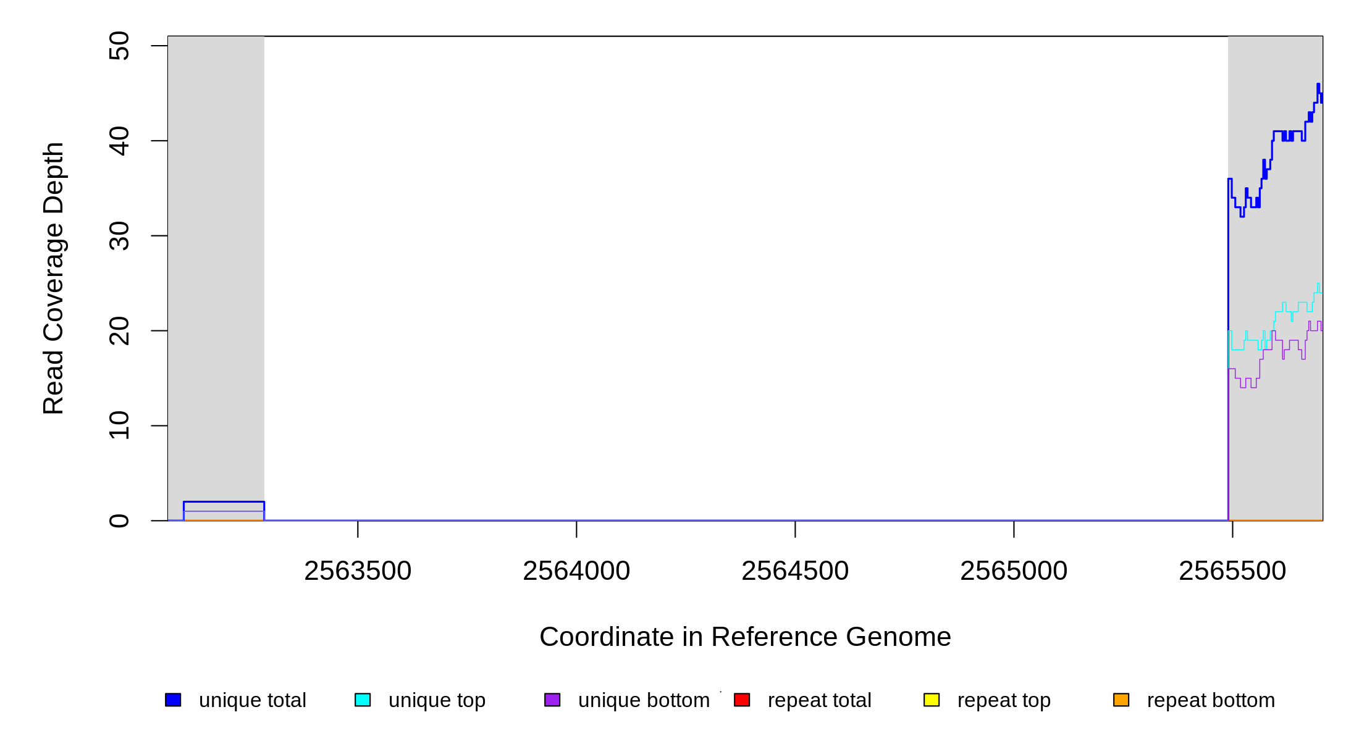The height and width of the screenshot is (741, 1359).
Task: Click the y-axis tick label 50
Action: pyautogui.click(x=119, y=46)
